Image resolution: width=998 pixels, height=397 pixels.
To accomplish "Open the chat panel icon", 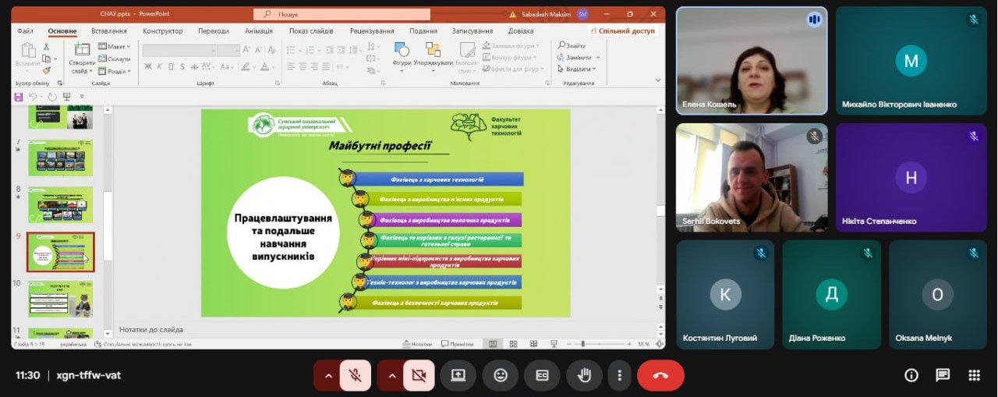I will (x=943, y=375).
